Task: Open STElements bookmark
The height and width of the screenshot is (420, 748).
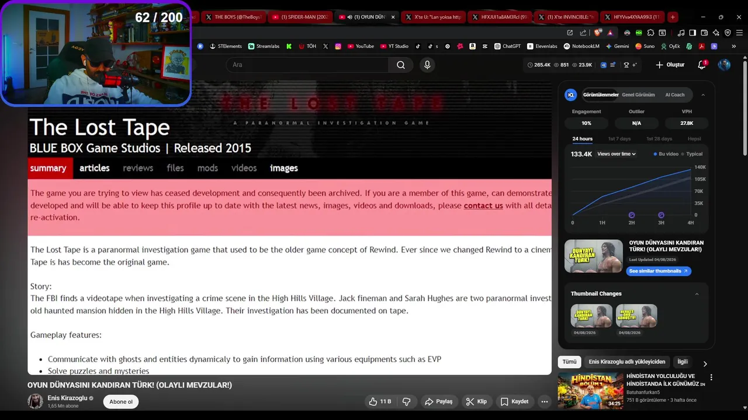Action: click(225, 46)
